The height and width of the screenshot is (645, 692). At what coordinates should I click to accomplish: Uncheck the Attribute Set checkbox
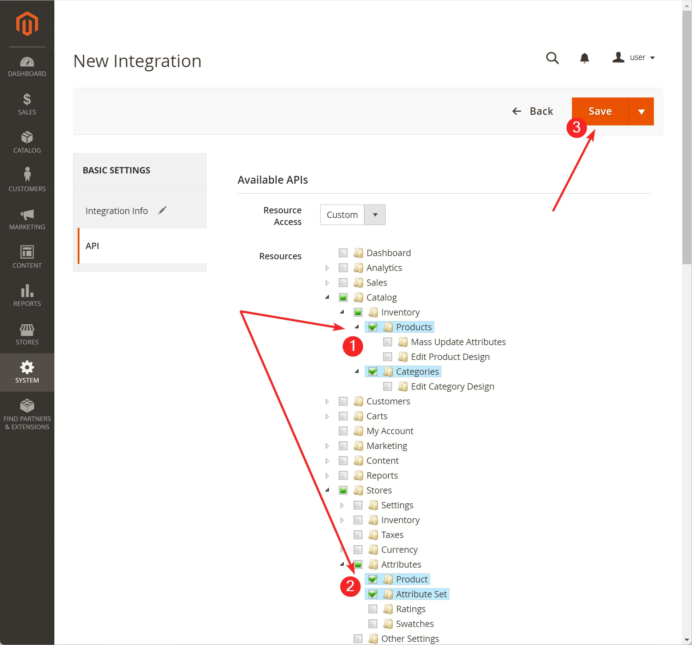[x=372, y=594]
